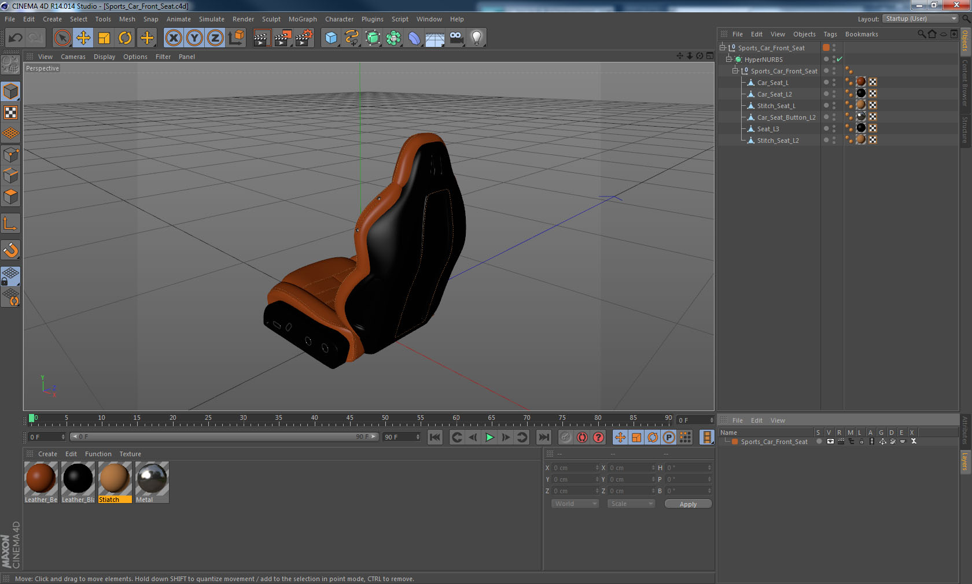Select the Live Selection tool

coord(62,38)
